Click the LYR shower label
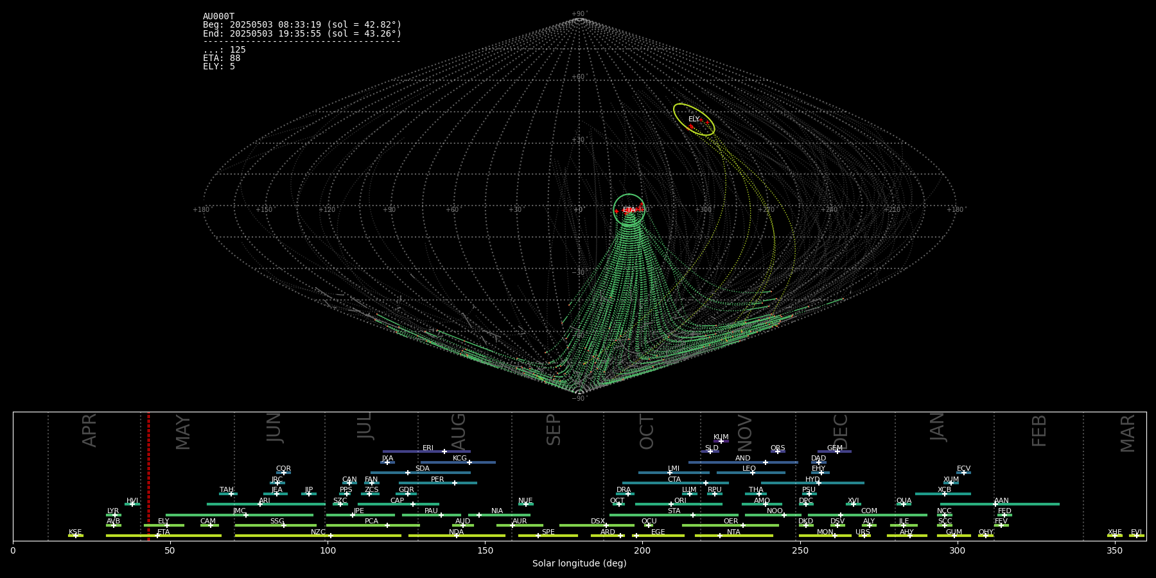 [x=113, y=511]
